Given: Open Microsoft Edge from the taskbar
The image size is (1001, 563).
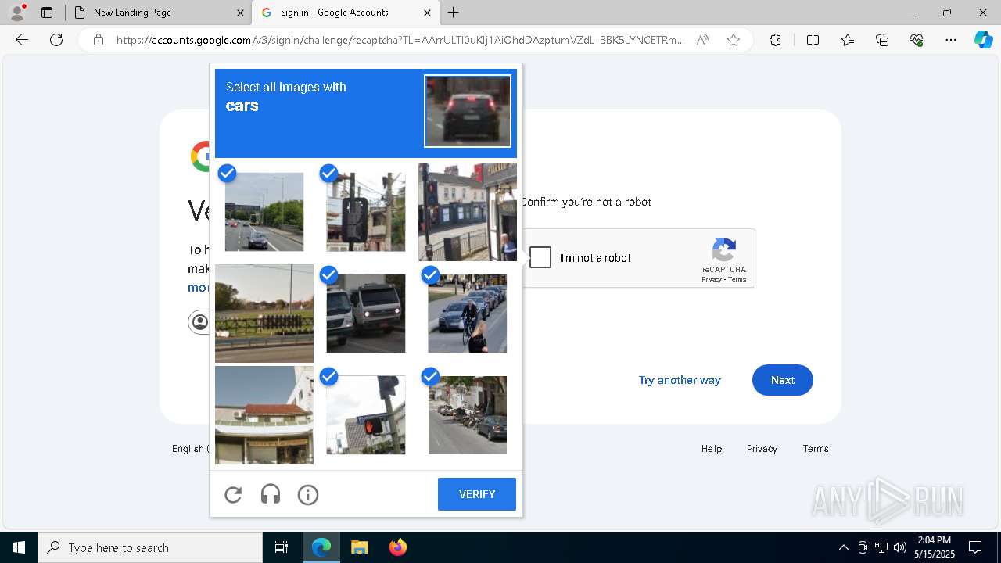Looking at the screenshot, I should 321,547.
